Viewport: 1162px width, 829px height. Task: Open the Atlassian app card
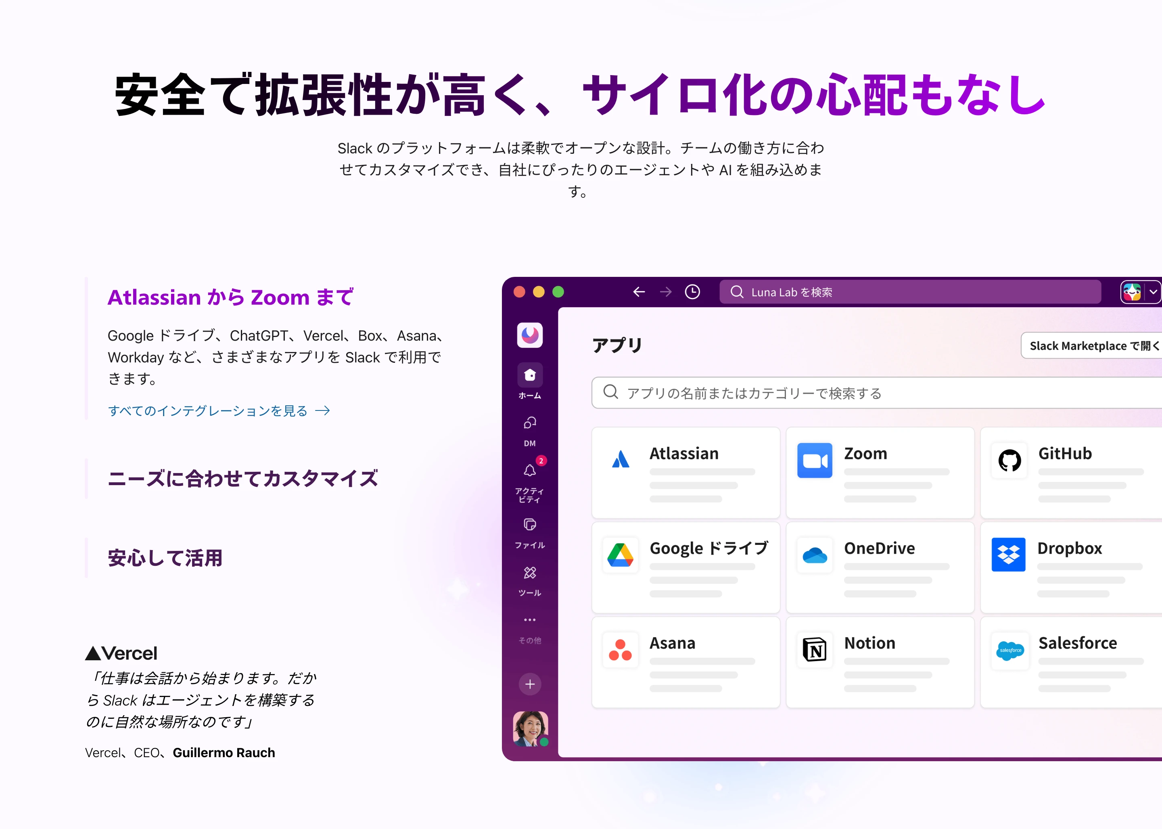[x=685, y=472]
